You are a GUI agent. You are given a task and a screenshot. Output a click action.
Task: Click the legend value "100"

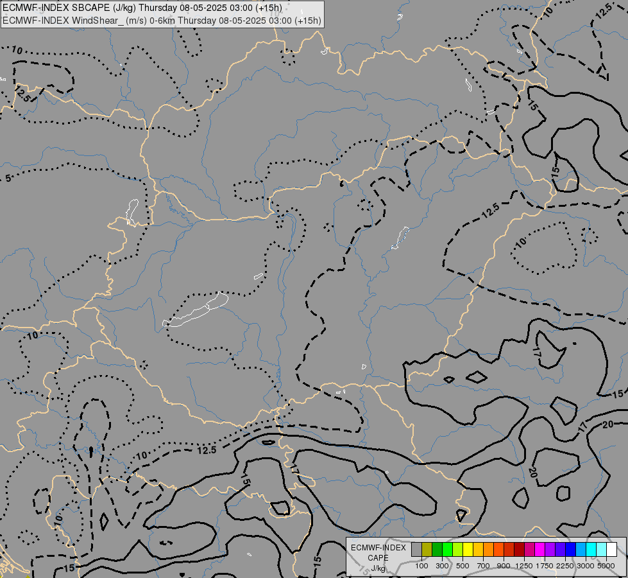[x=421, y=566]
